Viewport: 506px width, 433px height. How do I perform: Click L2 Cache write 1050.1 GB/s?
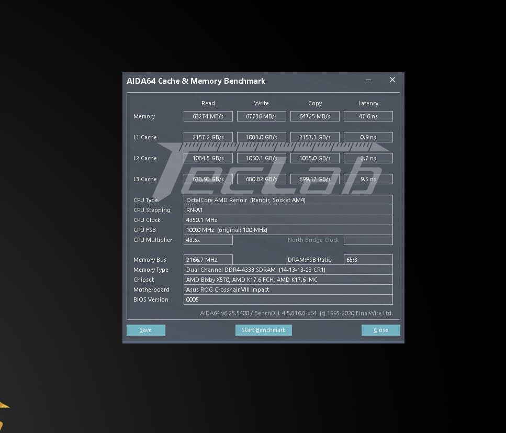(262, 158)
